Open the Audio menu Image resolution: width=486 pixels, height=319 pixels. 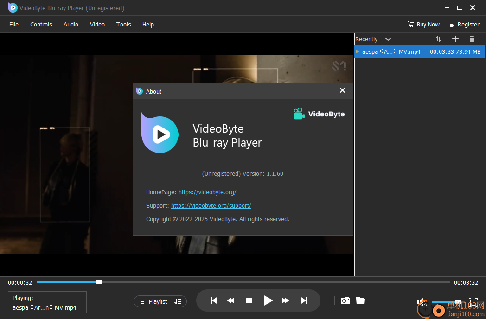click(x=70, y=24)
